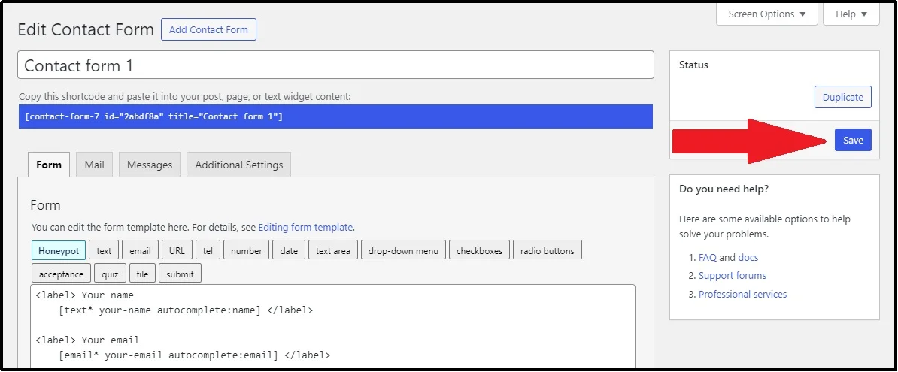Switch to the Form tab
898x372 pixels.
tap(49, 165)
